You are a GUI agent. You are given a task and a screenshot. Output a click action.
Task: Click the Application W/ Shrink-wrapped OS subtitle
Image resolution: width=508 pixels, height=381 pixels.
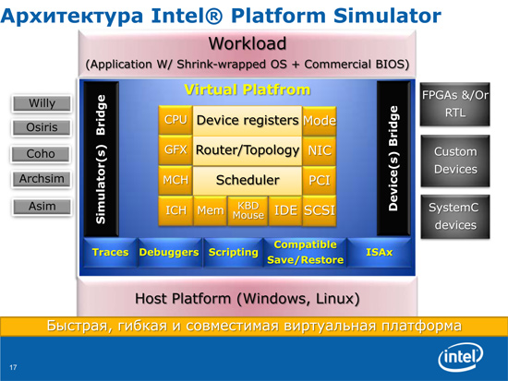pyautogui.click(x=248, y=65)
